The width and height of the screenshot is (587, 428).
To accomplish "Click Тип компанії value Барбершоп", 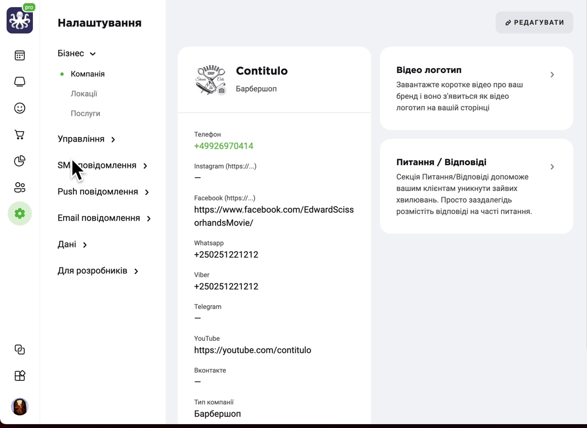I will pos(217,414).
